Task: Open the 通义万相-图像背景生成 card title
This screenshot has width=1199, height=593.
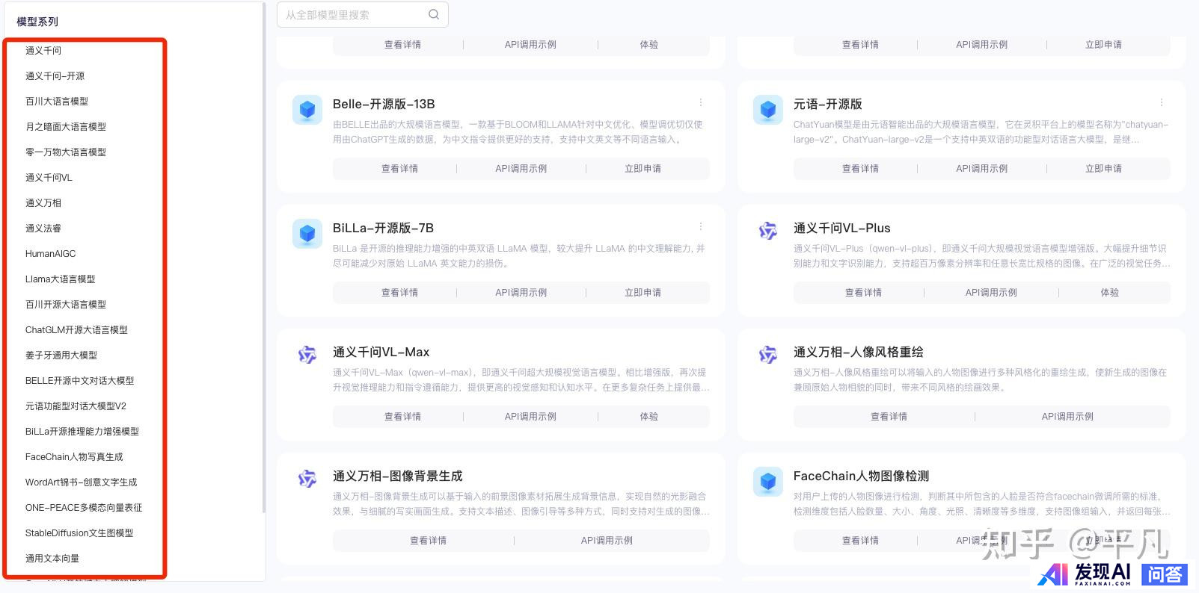Action: (x=397, y=476)
